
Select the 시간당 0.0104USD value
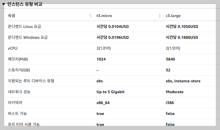point(113,27)
